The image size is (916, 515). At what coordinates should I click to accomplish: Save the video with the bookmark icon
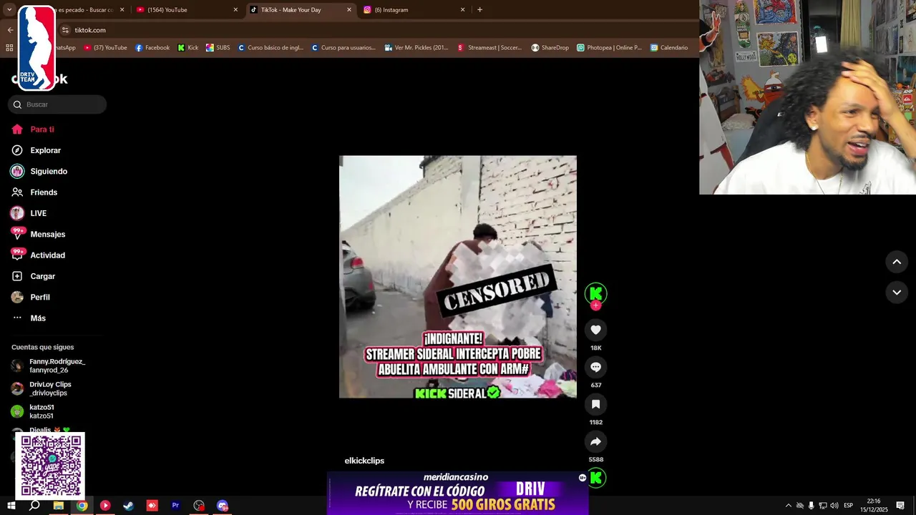point(595,404)
